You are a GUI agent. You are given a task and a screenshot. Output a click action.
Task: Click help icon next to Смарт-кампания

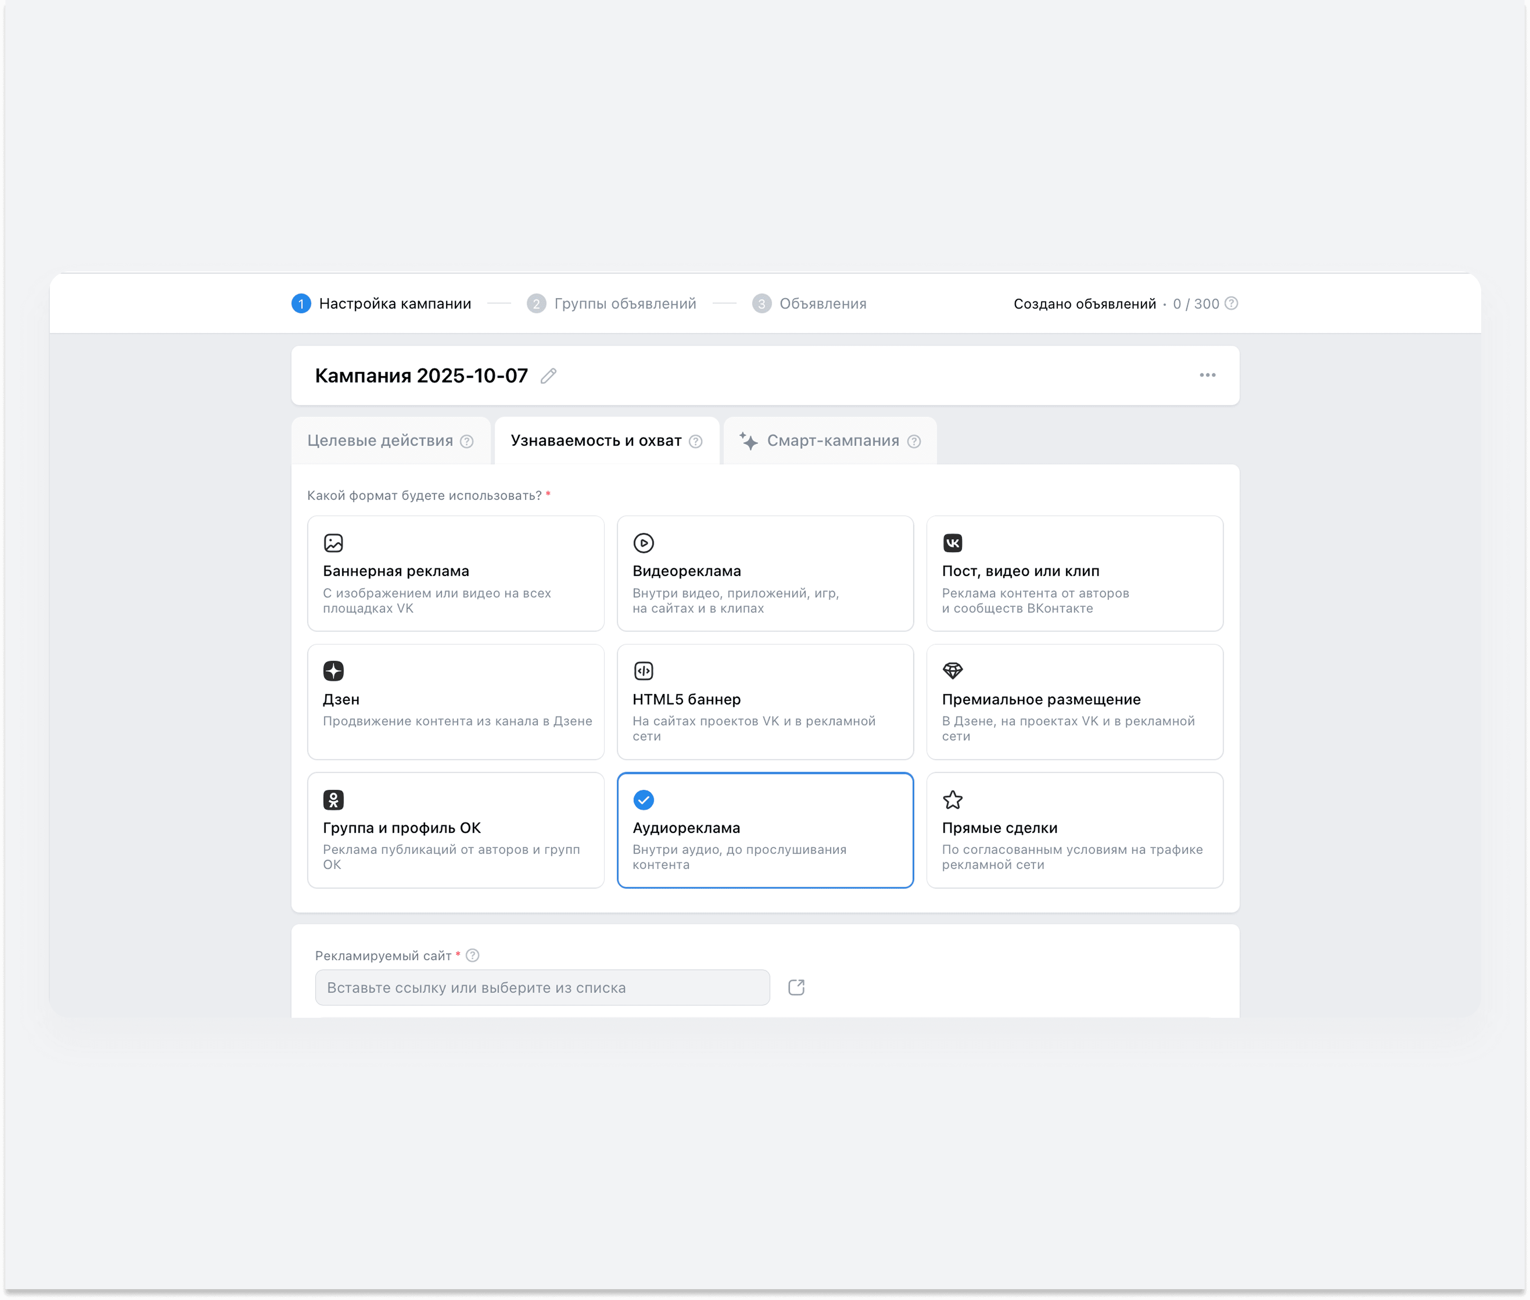click(x=913, y=441)
